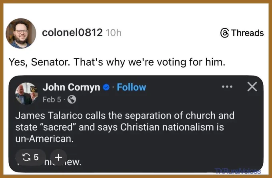Click the Threads logo icon
Screen dimensions: 272x178
[224, 33]
